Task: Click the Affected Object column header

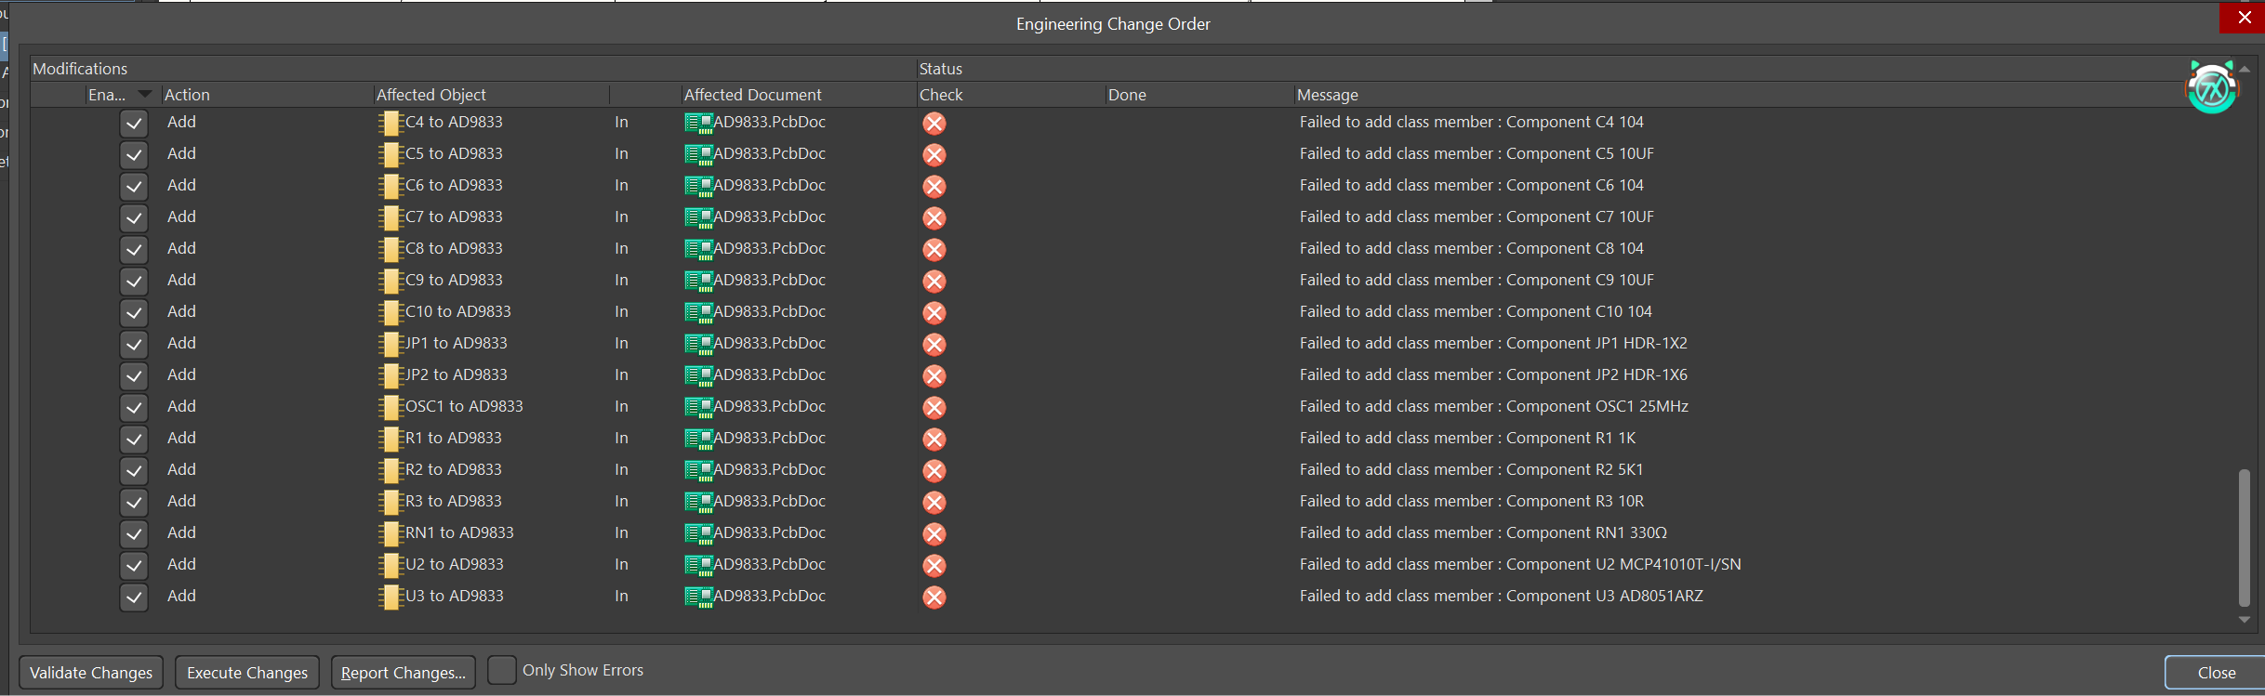Action: coord(431,95)
